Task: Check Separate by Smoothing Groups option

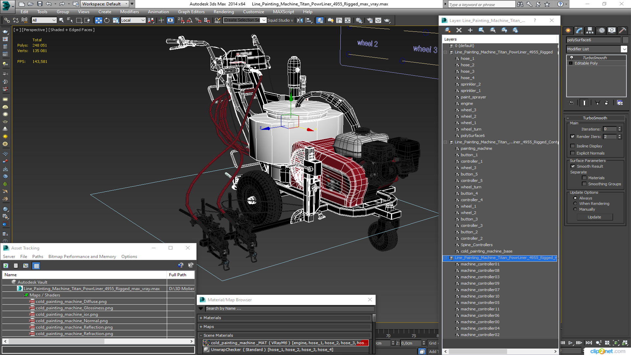Action: click(x=584, y=184)
